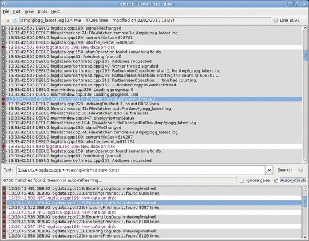Select the 13:33:42.502 Reindexing (partial) line
This screenshot has height=241, width=309.
pyautogui.click(x=153, y=57)
